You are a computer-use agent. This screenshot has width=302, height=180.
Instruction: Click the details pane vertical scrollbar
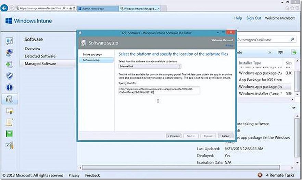coord(297,137)
